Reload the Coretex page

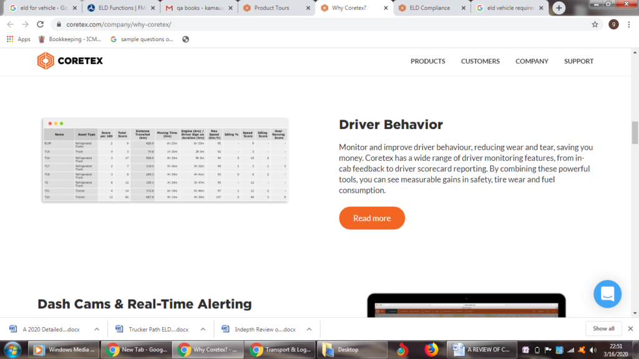40,24
